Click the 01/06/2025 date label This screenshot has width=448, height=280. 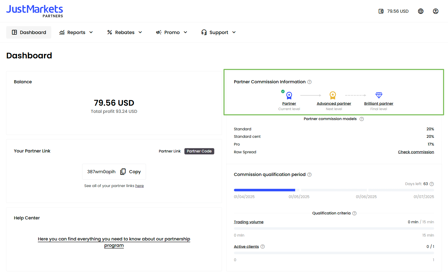(366, 197)
